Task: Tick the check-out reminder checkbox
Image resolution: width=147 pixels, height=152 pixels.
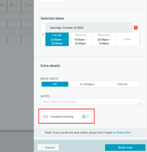Action: pyautogui.click(x=42, y=133)
